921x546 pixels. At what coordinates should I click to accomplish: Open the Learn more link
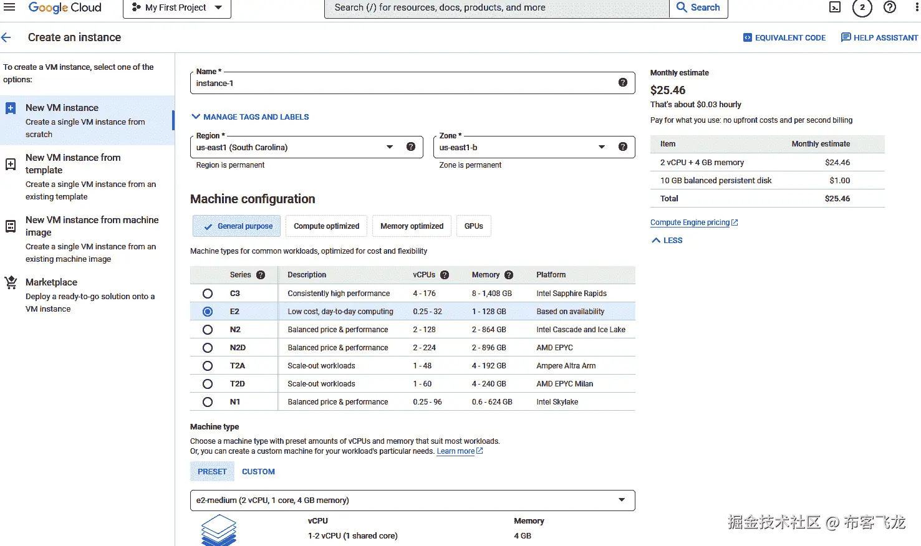(x=455, y=451)
